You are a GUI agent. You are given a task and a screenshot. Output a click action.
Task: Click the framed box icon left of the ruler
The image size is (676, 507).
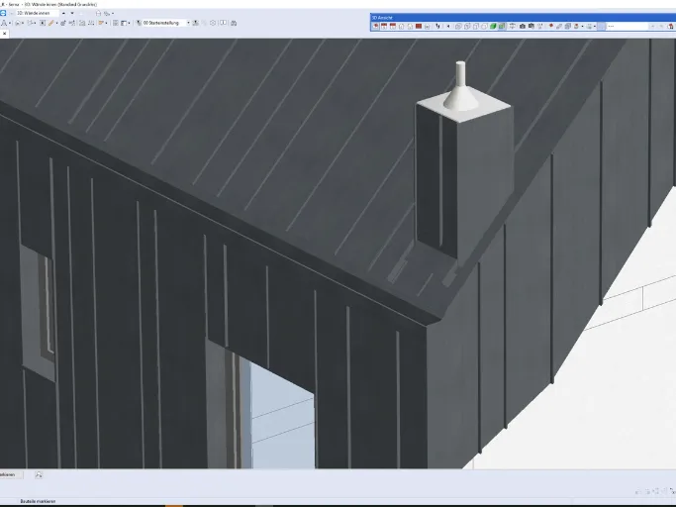[43, 23]
